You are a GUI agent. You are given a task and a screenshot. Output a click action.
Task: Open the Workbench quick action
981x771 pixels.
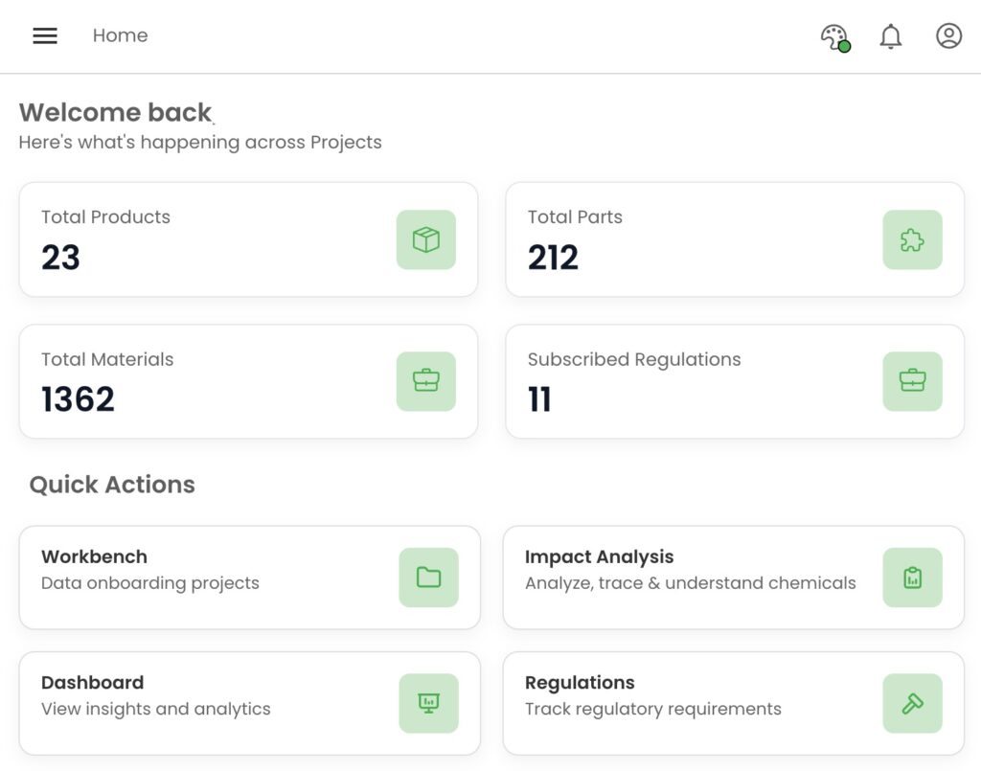point(94,556)
